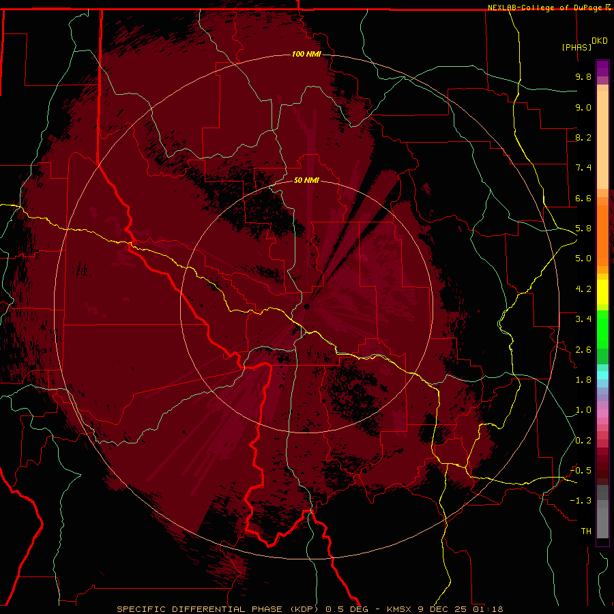Image resolution: width=614 pixels, height=614 pixels.
Task: Click the 1.8 legend value
Action: 583,380
